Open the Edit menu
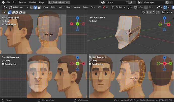174x102 pixels. click(x=14, y=2)
